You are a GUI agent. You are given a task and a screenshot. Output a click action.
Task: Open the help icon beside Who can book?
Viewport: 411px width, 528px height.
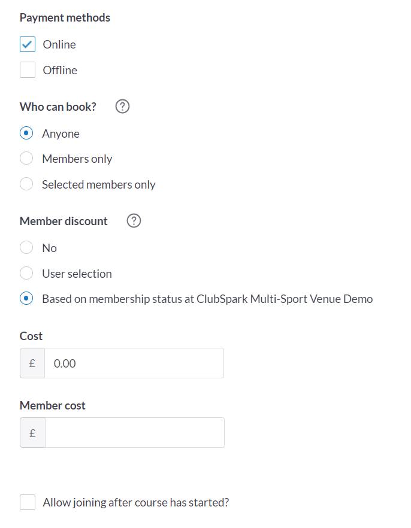coord(122,107)
